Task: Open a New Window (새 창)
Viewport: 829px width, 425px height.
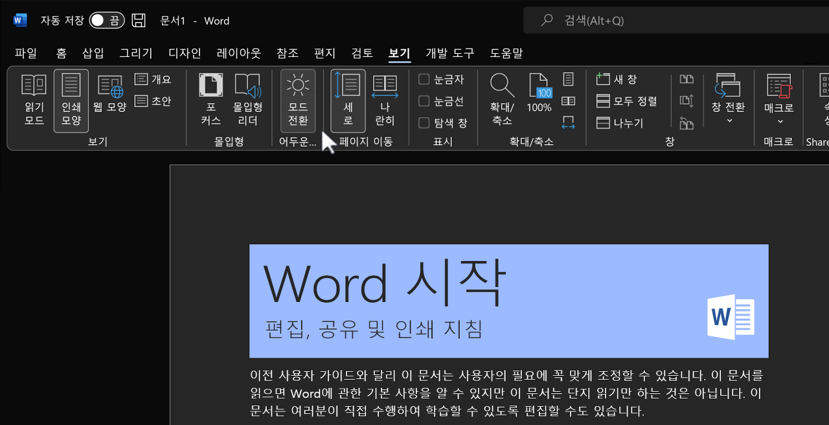Action: [x=617, y=79]
